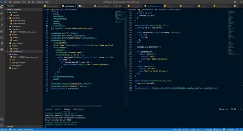The image size is (243, 136).
Task: Switch to the DEBUG CONSOLE panel tab
Action: [79, 109]
